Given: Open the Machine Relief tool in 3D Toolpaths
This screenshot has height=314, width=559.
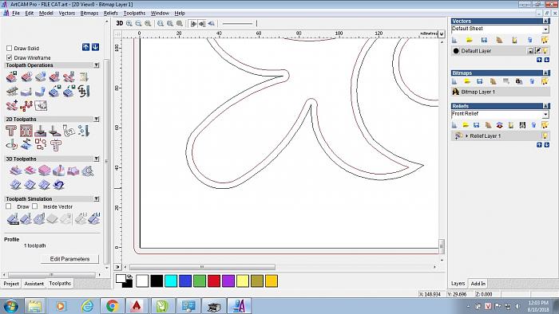Looking at the screenshot, I should pyautogui.click(x=15, y=171).
